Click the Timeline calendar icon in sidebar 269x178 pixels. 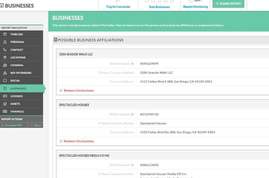coord(5,34)
